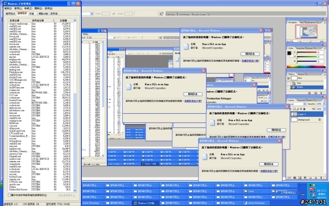The image size is (329, 206).
Task: Toggle lock position on layer
Action: point(301,109)
